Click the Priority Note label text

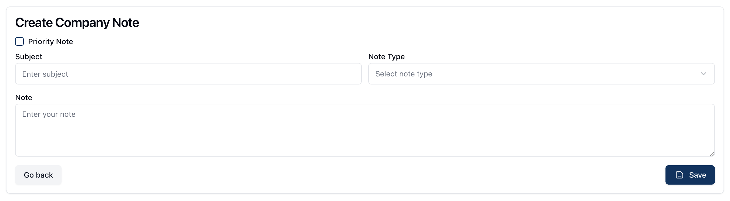(50, 41)
